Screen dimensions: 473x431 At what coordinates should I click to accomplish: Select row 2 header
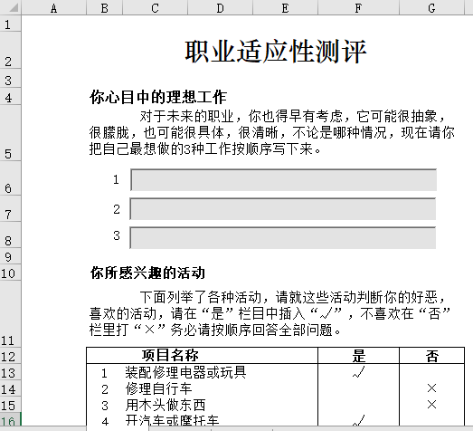(11, 50)
